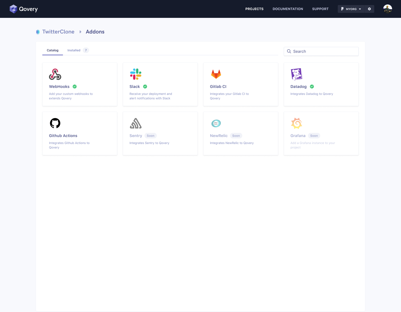Image resolution: width=401 pixels, height=312 pixels.
Task: Click the Qovery wordmark in the header
Action: tap(28, 9)
